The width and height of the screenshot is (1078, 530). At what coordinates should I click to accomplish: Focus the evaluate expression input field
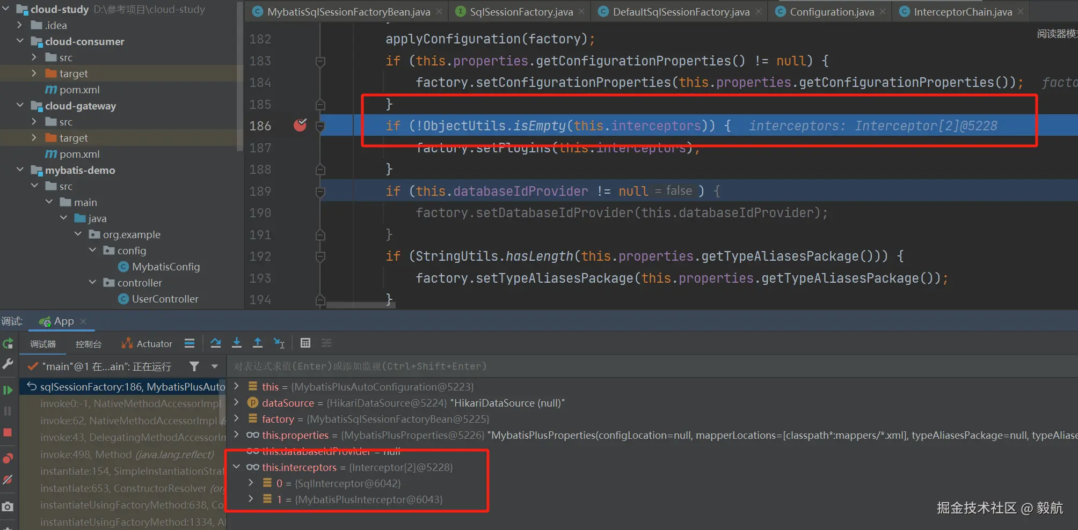click(652, 366)
